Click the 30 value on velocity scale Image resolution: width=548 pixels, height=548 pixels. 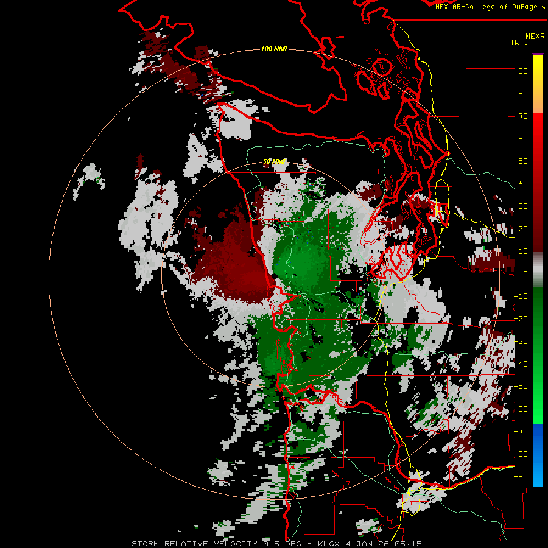[x=523, y=206]
